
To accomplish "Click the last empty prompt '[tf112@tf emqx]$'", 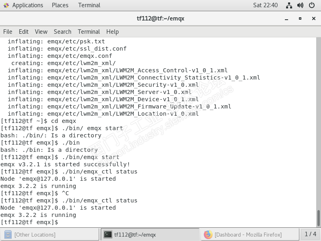I will 29,222.
